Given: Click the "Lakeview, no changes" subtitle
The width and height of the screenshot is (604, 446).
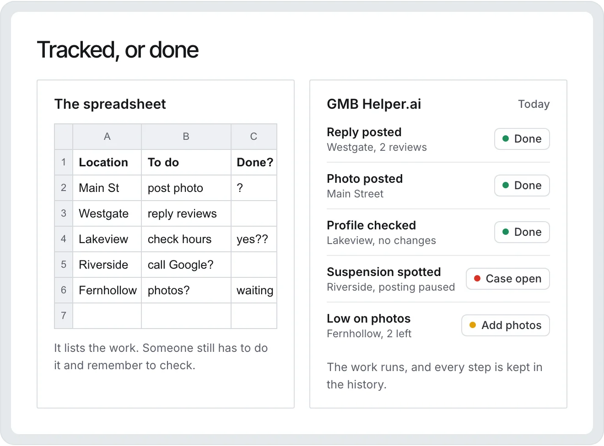Looking at the screenshot, I should click(382, 240).
